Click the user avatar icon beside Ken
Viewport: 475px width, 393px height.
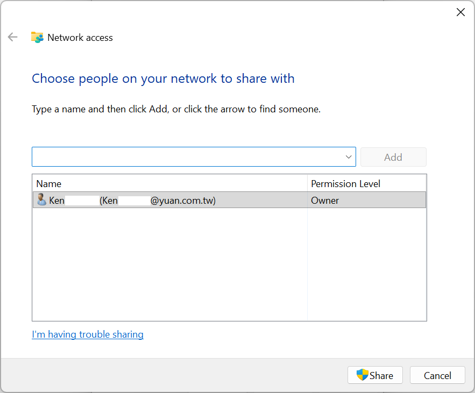click(x=41, y=200)
